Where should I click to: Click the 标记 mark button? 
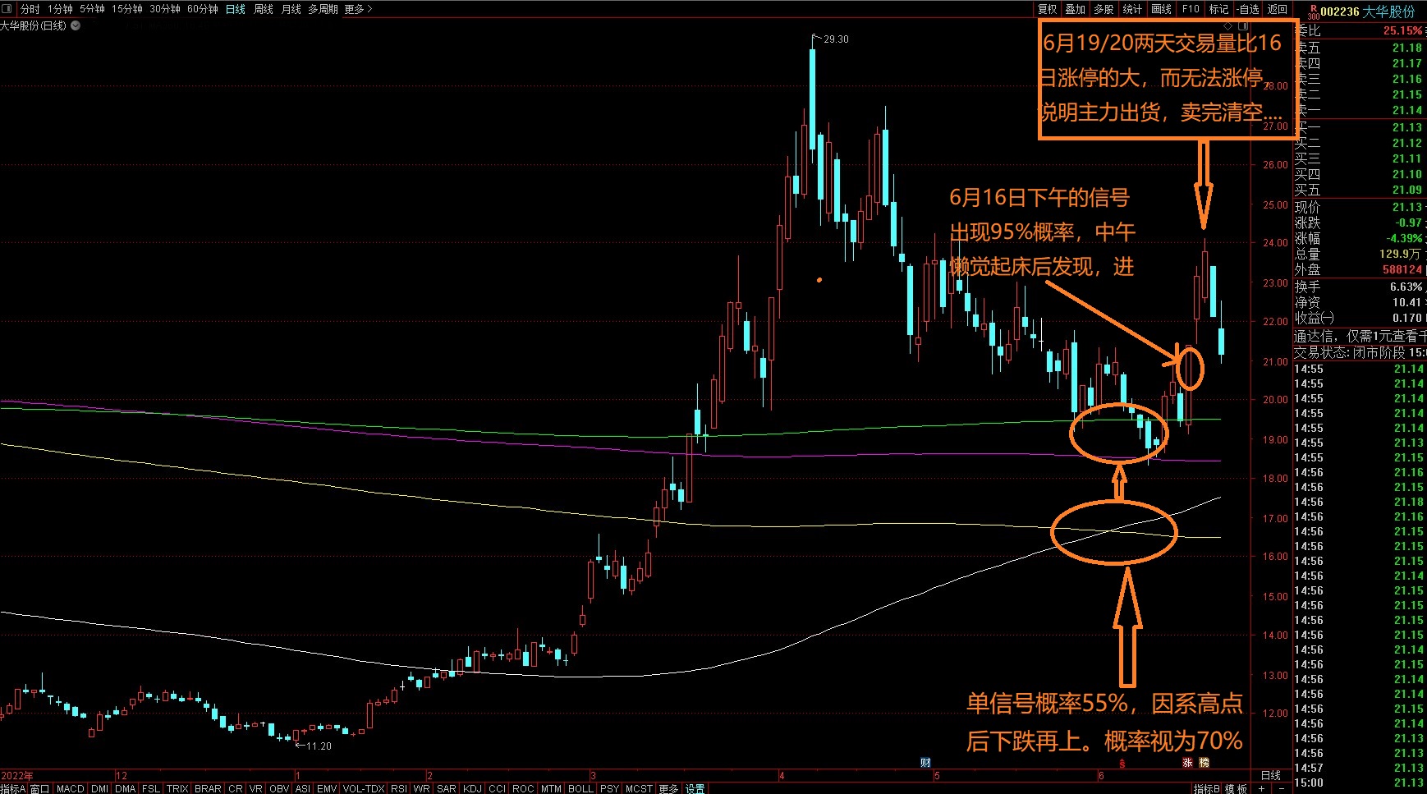pyautogui.click(x=1218, y=9)
